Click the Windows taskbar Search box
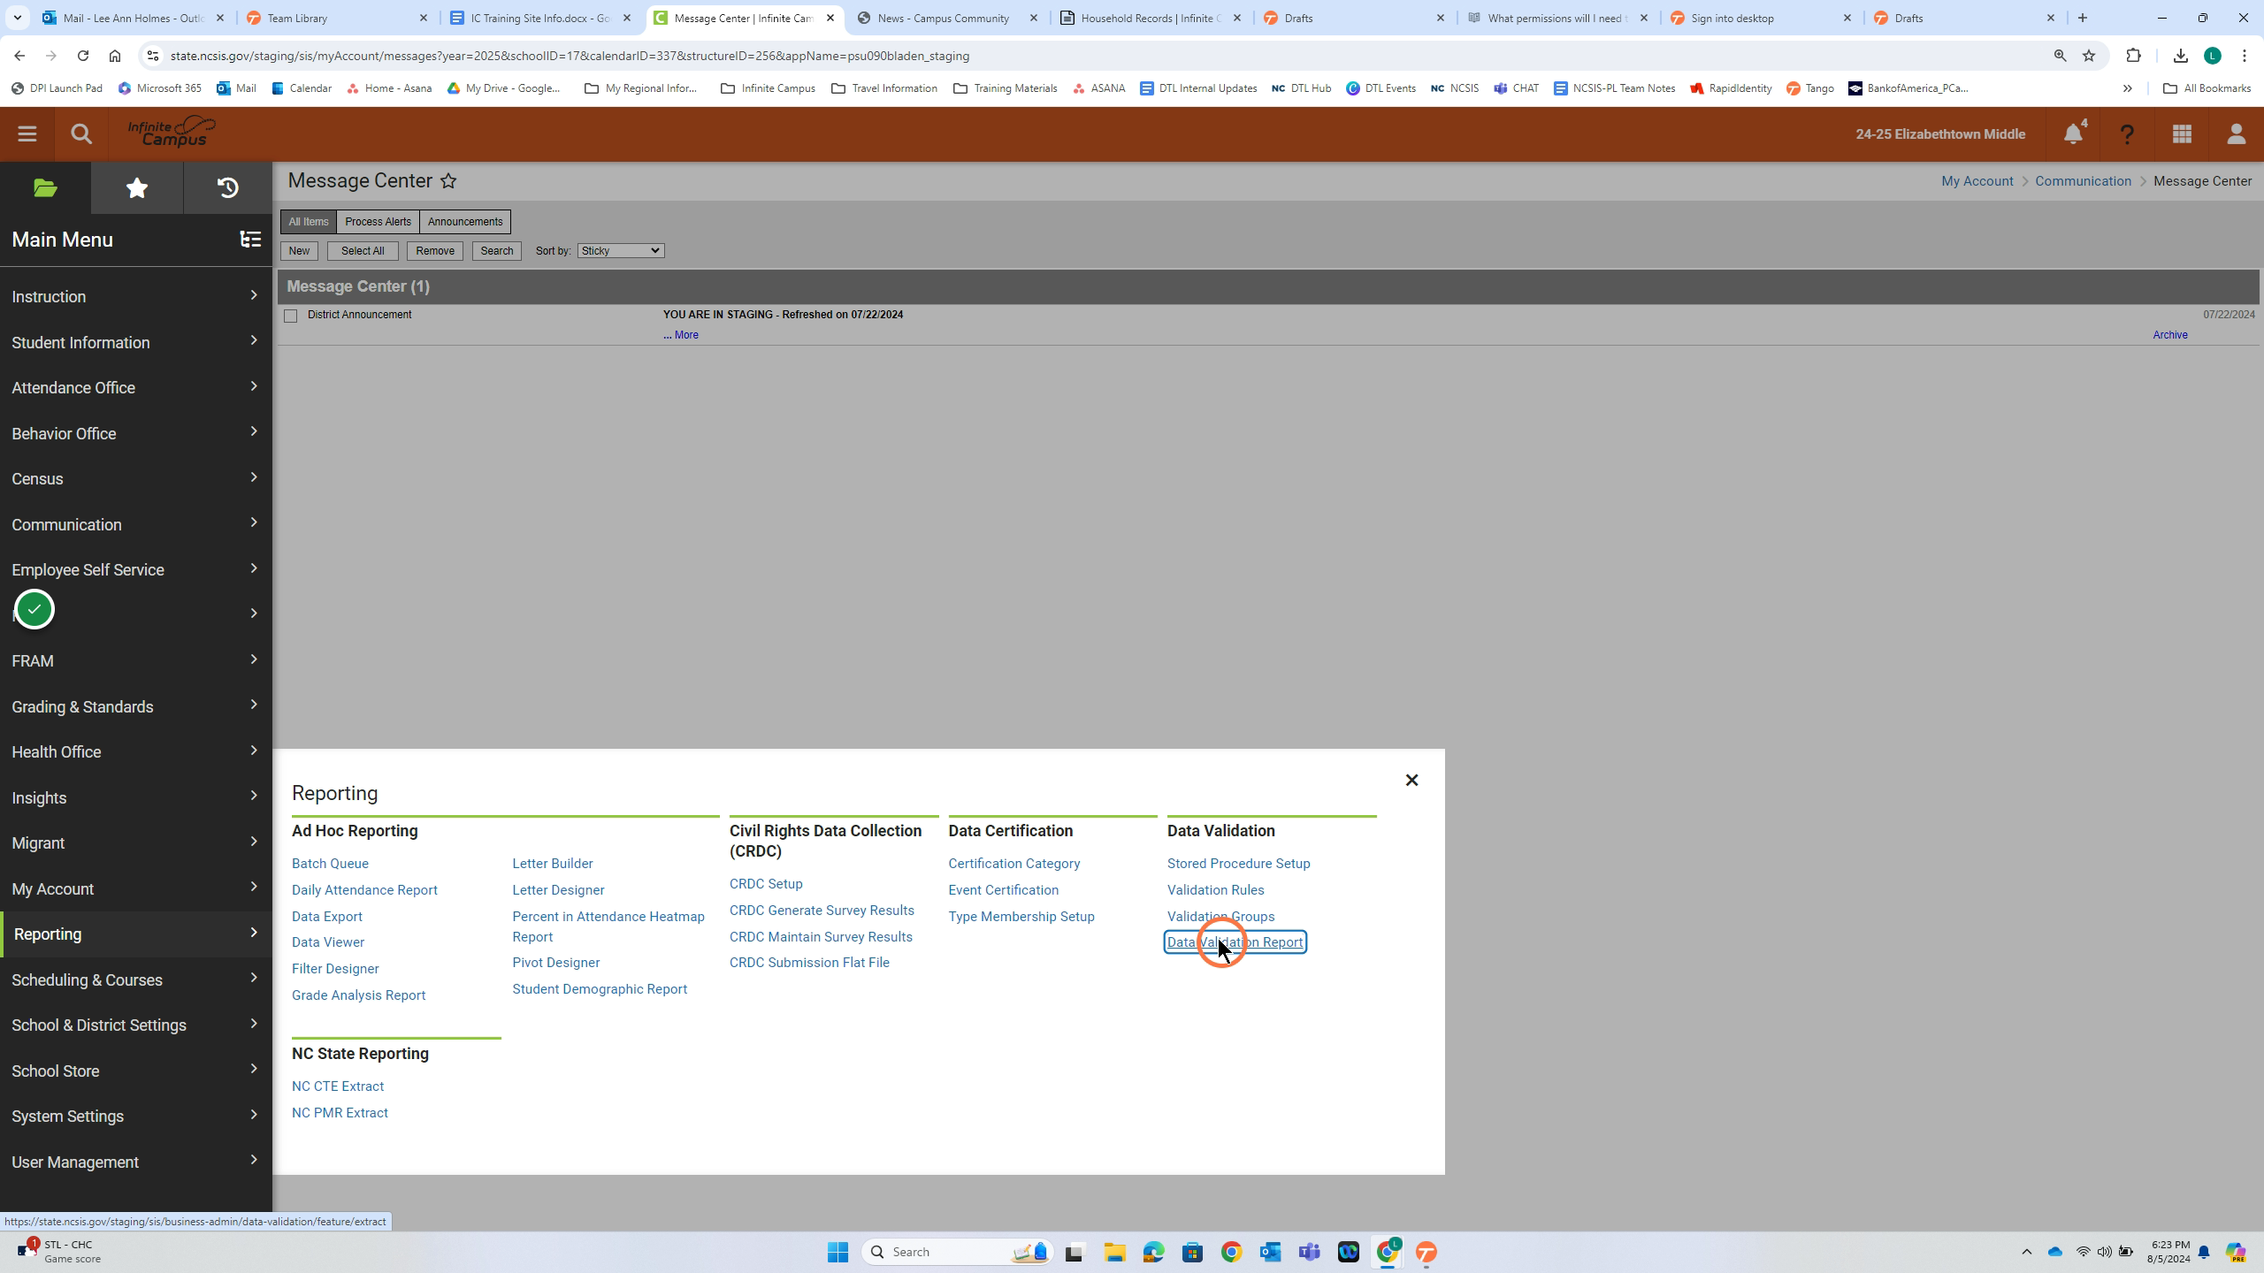This screenshot has height=1273, width=2264. pyautogui.click(x=957, y=1252)
